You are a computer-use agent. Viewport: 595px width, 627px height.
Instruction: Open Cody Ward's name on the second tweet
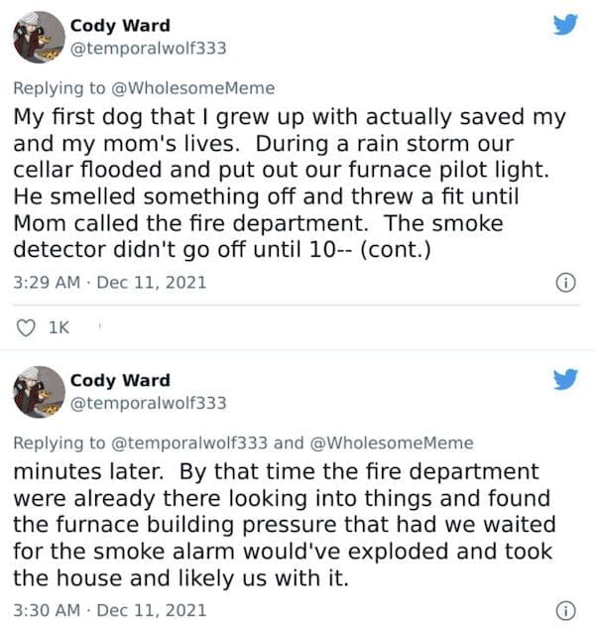coord(119,380)
